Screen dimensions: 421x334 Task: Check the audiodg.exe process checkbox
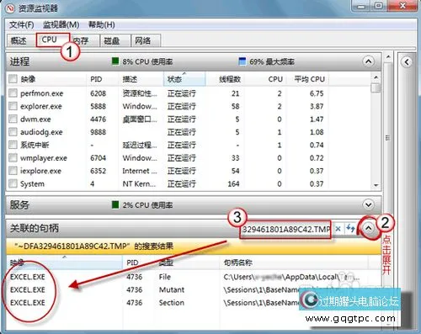click(x=13, y=132)
